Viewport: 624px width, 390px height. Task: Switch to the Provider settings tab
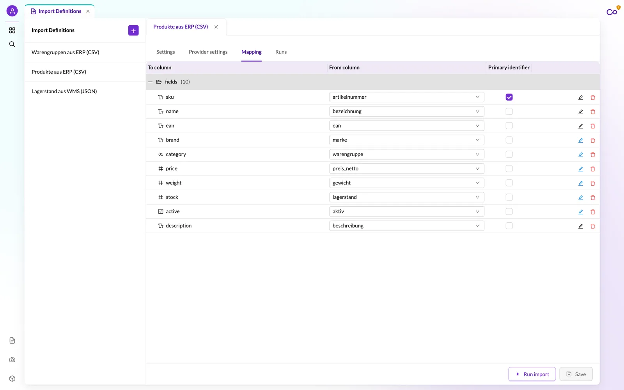pyautogui.click(x=208, y=52)
